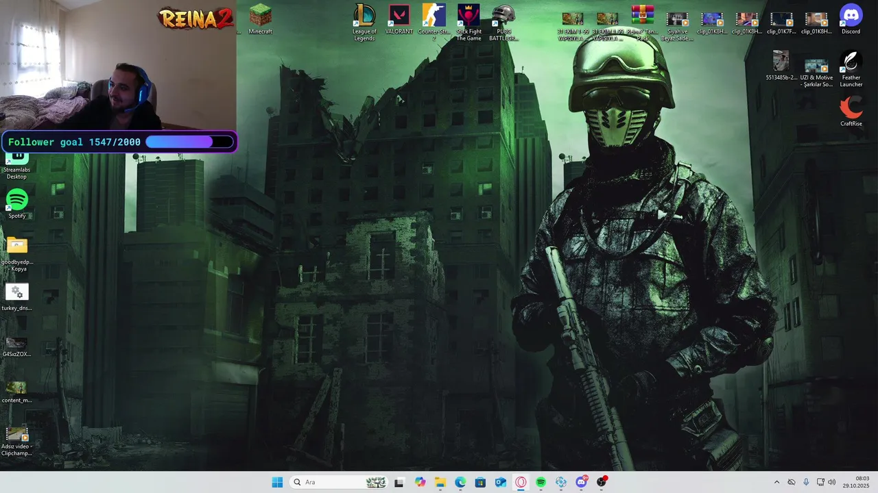
Task: Open network settings from the tray icon
Action: (820, 482)
